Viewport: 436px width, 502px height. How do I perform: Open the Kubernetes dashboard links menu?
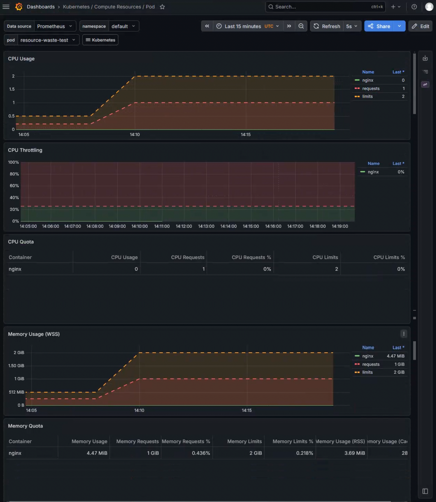click(x=100, y=40)
